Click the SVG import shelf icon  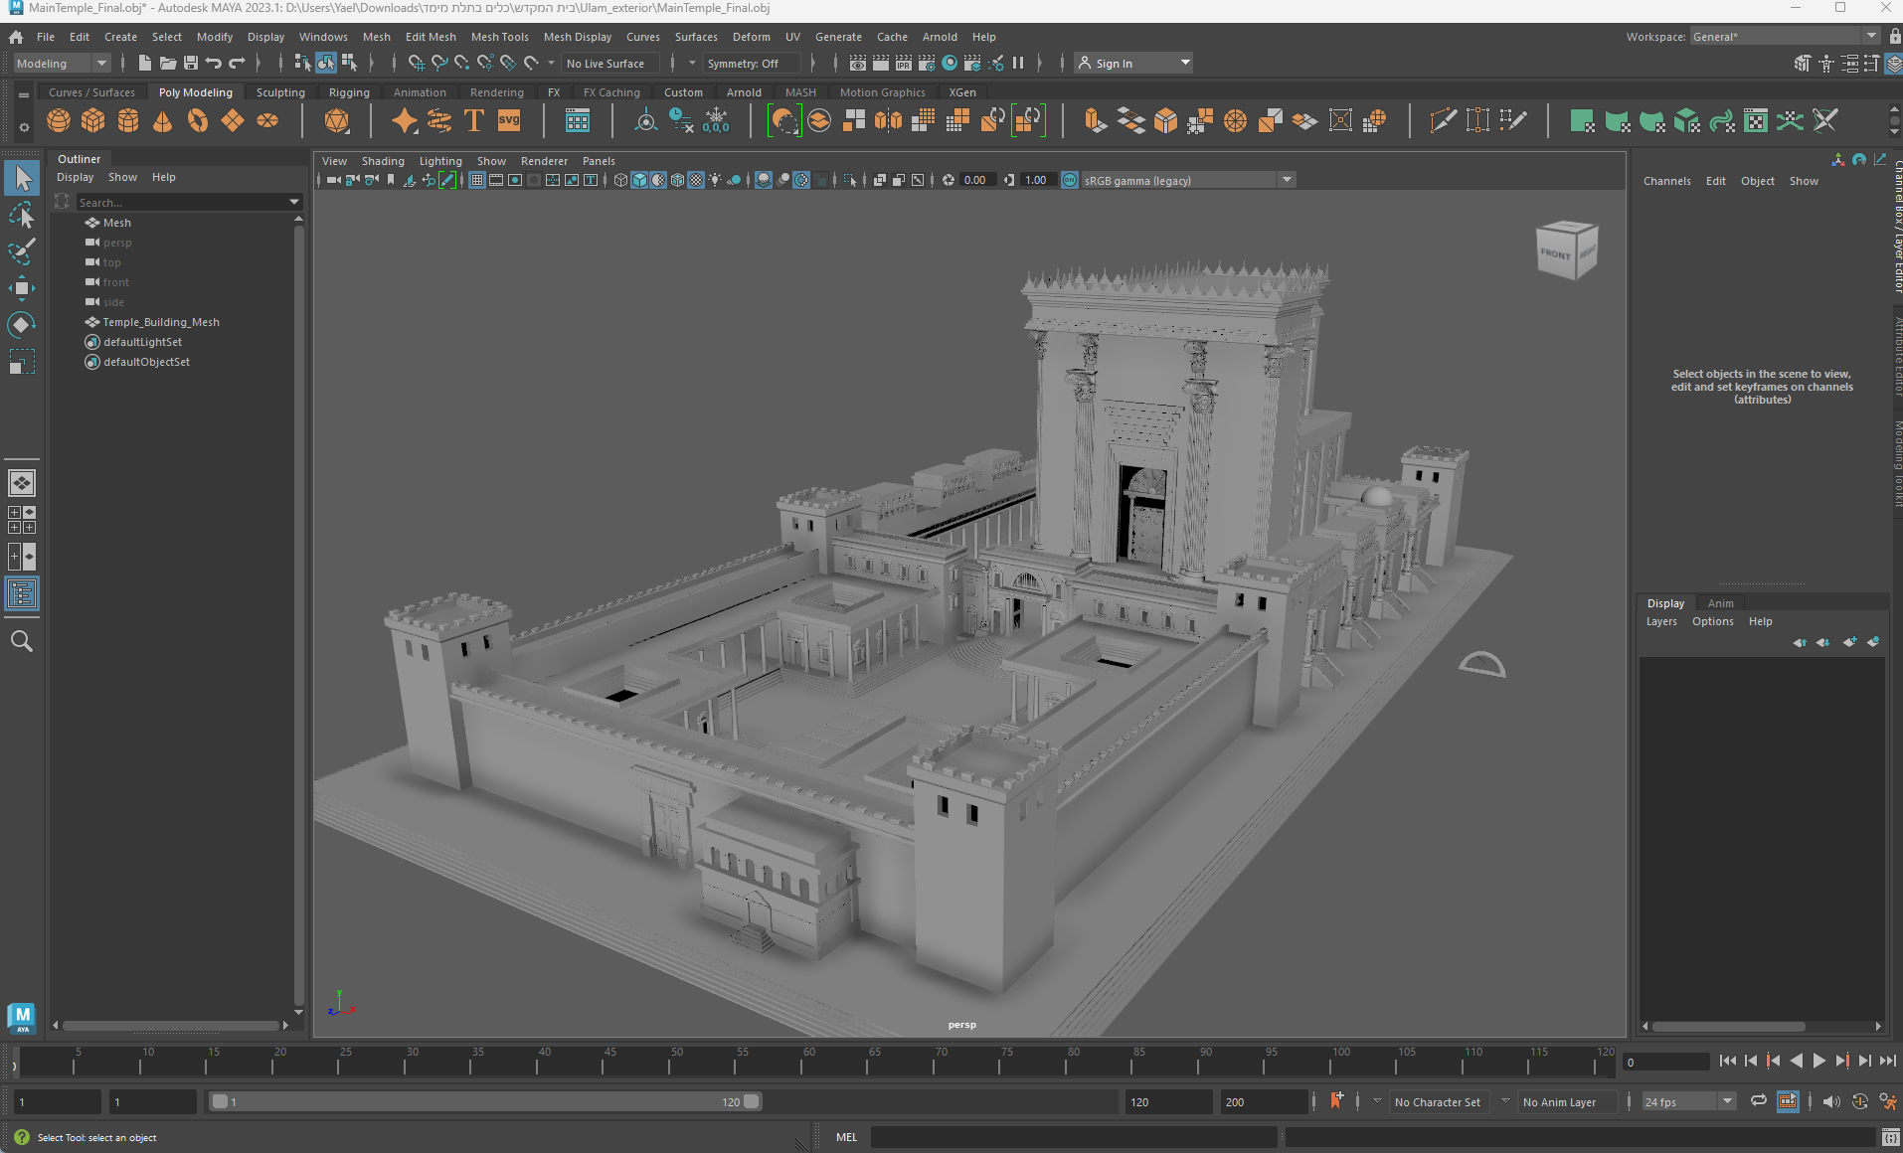[x=509, y=121]
